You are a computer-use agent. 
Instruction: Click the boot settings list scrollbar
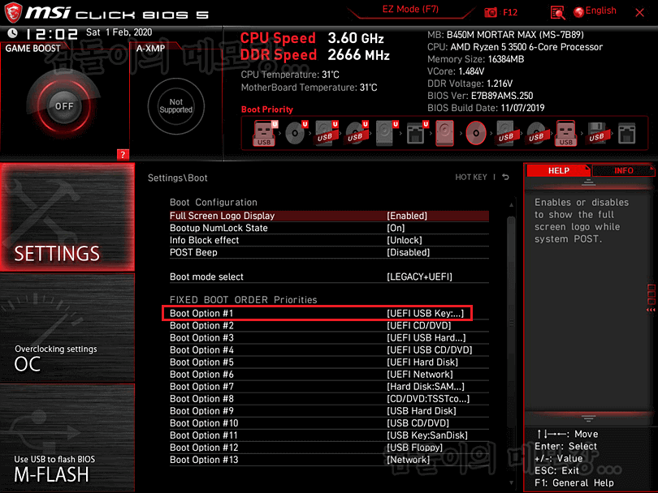(x=511, y=323)
